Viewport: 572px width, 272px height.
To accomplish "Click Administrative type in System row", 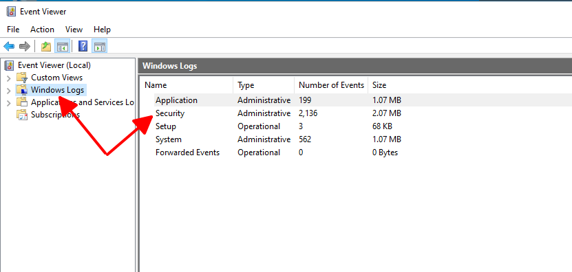I will pyautogui.click(x=264, y=139).
